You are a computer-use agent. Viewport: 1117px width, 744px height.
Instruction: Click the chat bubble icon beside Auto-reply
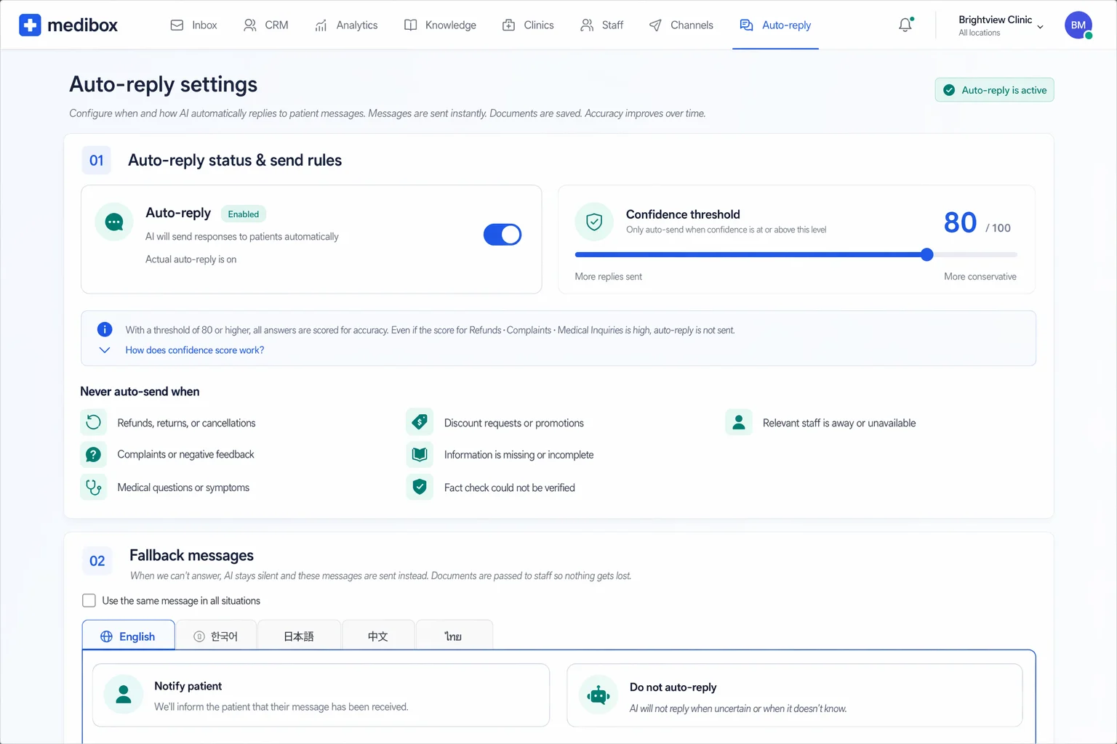[114, 222]
